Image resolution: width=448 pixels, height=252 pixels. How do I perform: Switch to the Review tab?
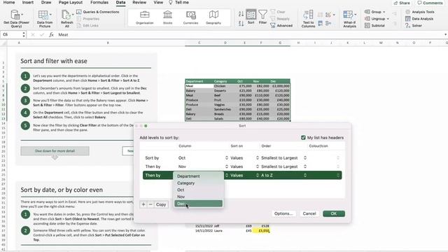[139, 2]
